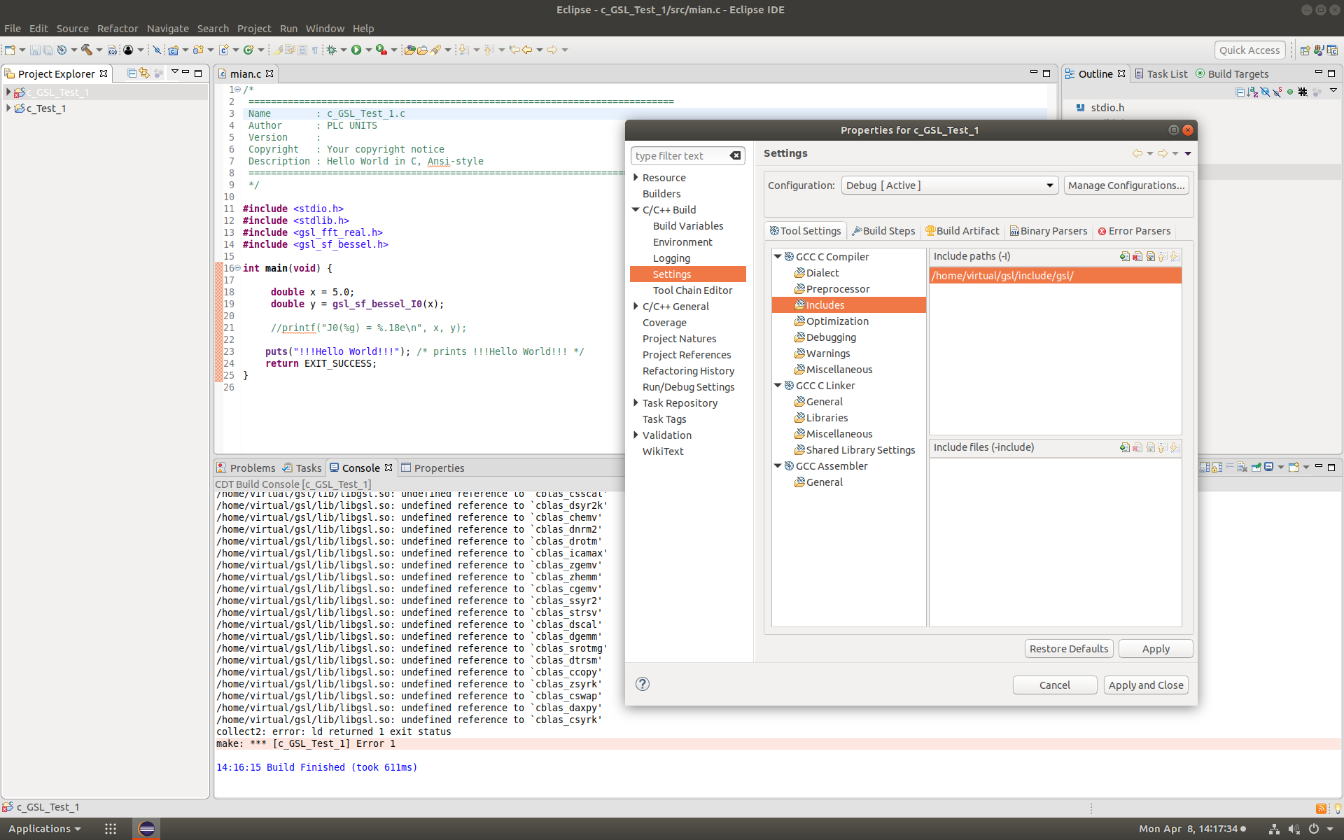This screenshot has width=1344, height=840.
Task: Click the Run Last Tool red toolbox icon
Action: [x=381, y=50]
